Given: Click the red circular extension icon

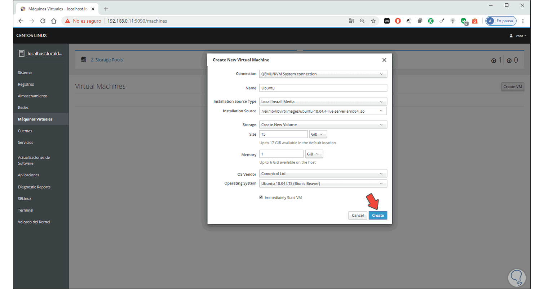Looking at the screenshot, I should point(398,21).
